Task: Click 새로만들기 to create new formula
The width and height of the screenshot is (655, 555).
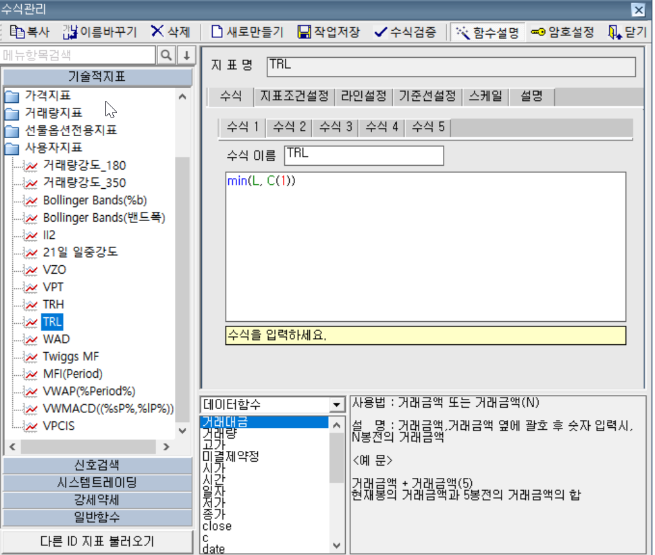Action: (x=247, y=32)
